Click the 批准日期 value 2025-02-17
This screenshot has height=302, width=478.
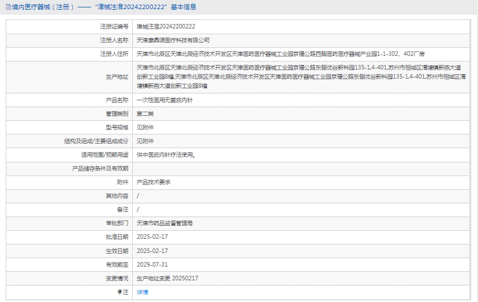coord(152,236)
